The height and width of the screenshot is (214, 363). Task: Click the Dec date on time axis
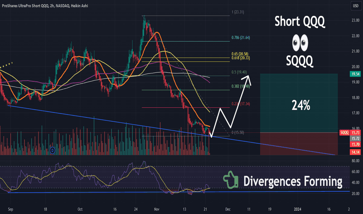(228, 209)
